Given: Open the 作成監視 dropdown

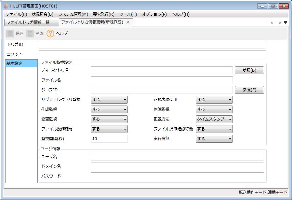Looking at the screenshot, I should tap(109, 109).
